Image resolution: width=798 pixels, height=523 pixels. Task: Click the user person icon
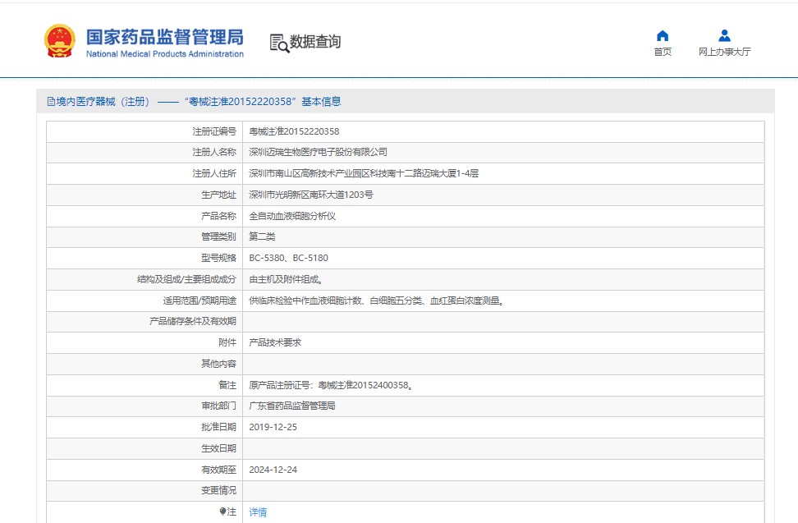click(x=724, y=35)
